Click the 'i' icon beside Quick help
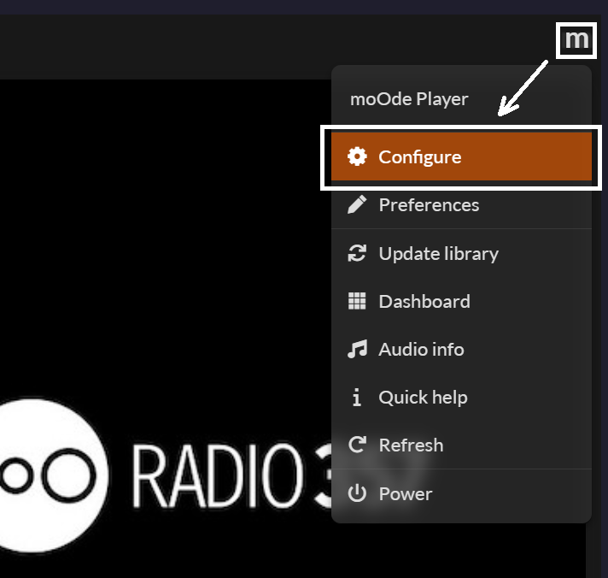 tap(357, 397)
